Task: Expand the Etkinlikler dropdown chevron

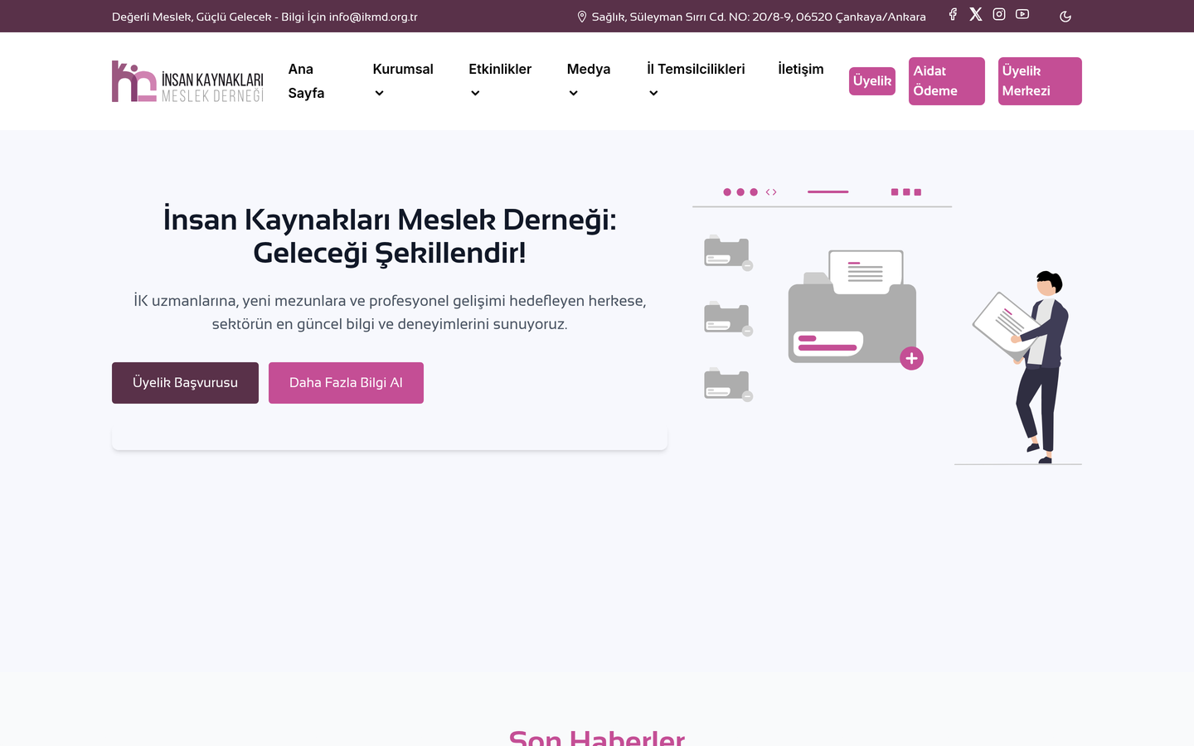Action: pyautogui.click(x=475, y=94)
